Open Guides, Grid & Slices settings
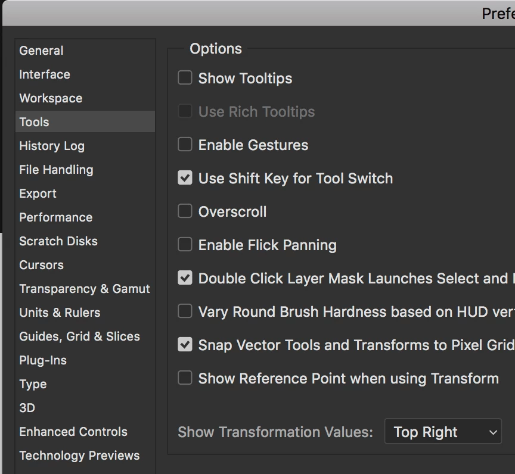The image size is (515, 474). [x=79, y=336]
